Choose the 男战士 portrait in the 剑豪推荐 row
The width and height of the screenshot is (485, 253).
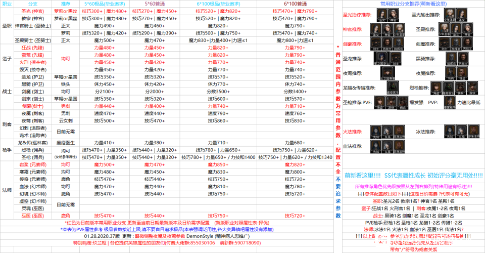(387, 44)
